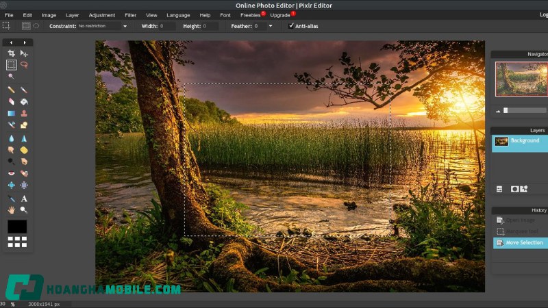Expand the Feather dropdown arrow
This screenshot has height=308, width=548.
click(x=271, y=26)
